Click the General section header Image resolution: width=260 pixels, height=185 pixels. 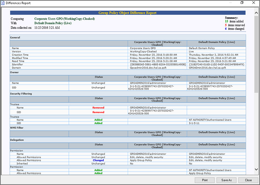[x=15, y=37]
